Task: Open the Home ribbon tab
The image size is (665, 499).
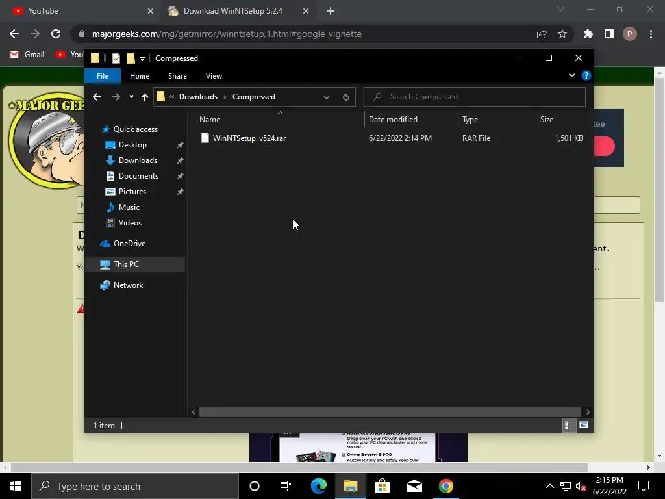Action: (140, 76)
